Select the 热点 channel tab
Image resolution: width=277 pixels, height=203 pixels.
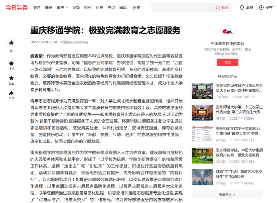point(111,7)
